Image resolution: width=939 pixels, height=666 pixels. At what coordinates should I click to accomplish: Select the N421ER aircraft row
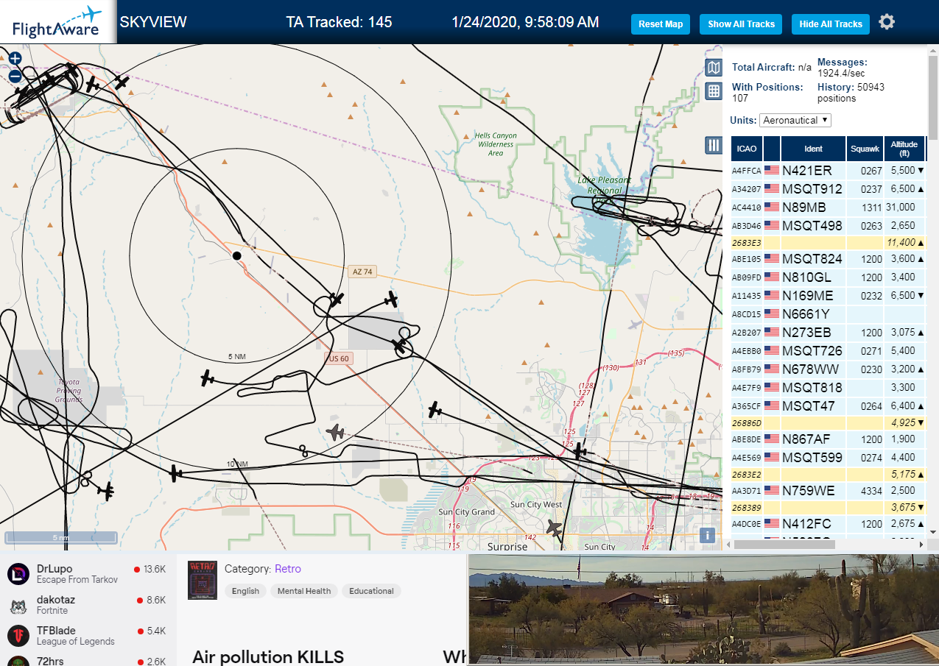pos(828,170)
